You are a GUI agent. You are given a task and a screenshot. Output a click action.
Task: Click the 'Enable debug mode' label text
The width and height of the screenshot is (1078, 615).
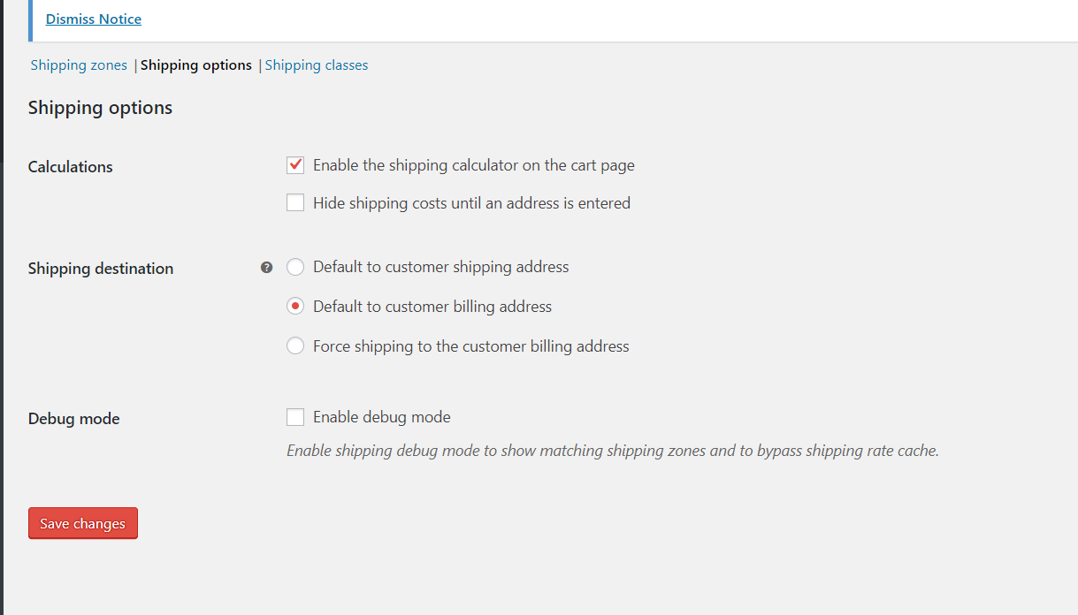pos(381,417)
